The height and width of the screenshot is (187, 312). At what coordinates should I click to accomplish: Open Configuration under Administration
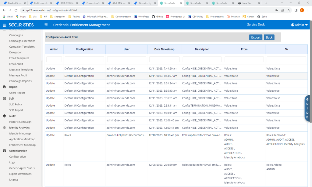[17, 156]
